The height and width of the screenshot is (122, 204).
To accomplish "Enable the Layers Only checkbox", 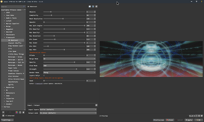I will tap(44, 75).
